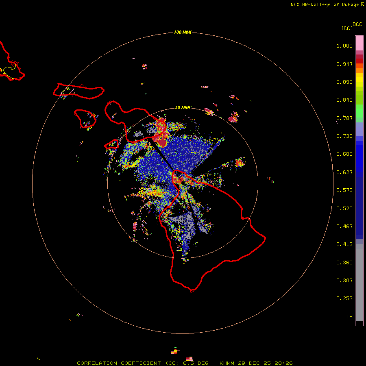
Task: Click the 0.893 color scale value
Action: pyautogui.click(x=344, y=82)
